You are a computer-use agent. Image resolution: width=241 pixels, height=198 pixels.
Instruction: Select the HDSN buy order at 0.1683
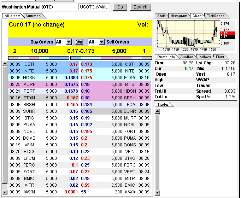(43, 78)
